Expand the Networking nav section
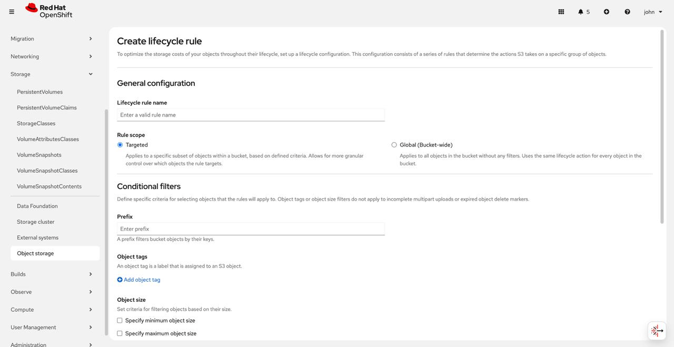This screenshot has height=347, width=674. 52,56
